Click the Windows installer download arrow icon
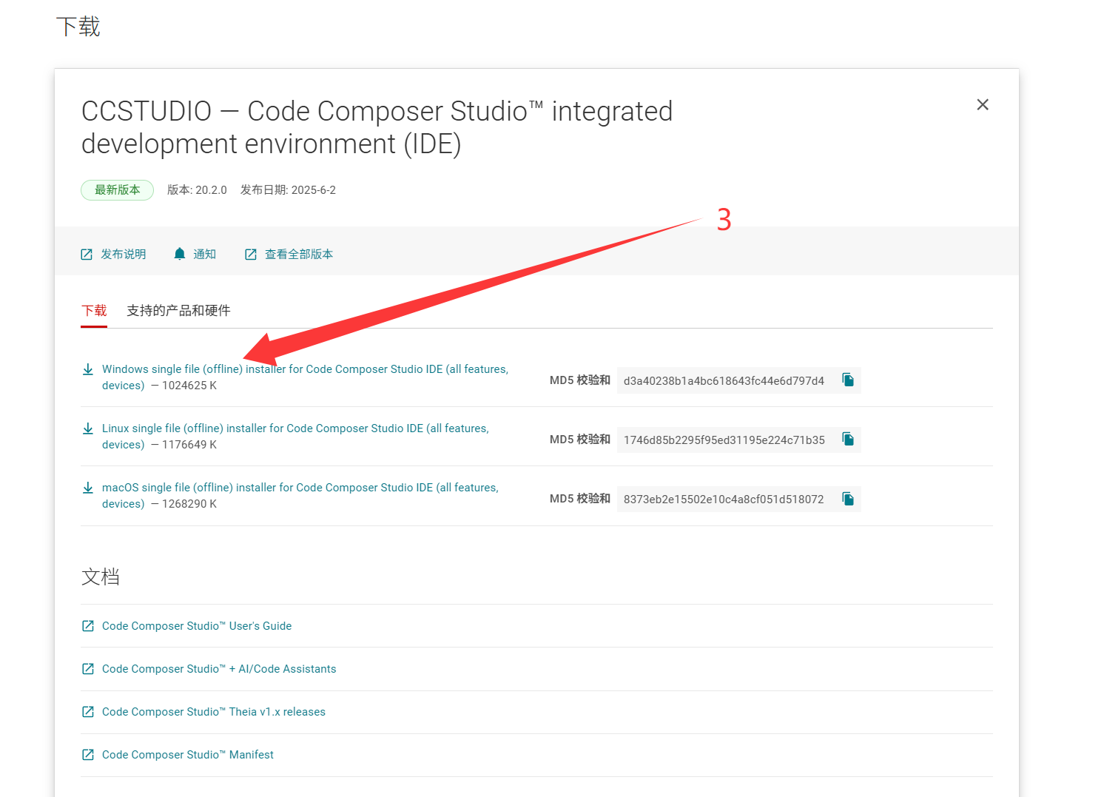1104x797 pixels. tap(88, 369)
